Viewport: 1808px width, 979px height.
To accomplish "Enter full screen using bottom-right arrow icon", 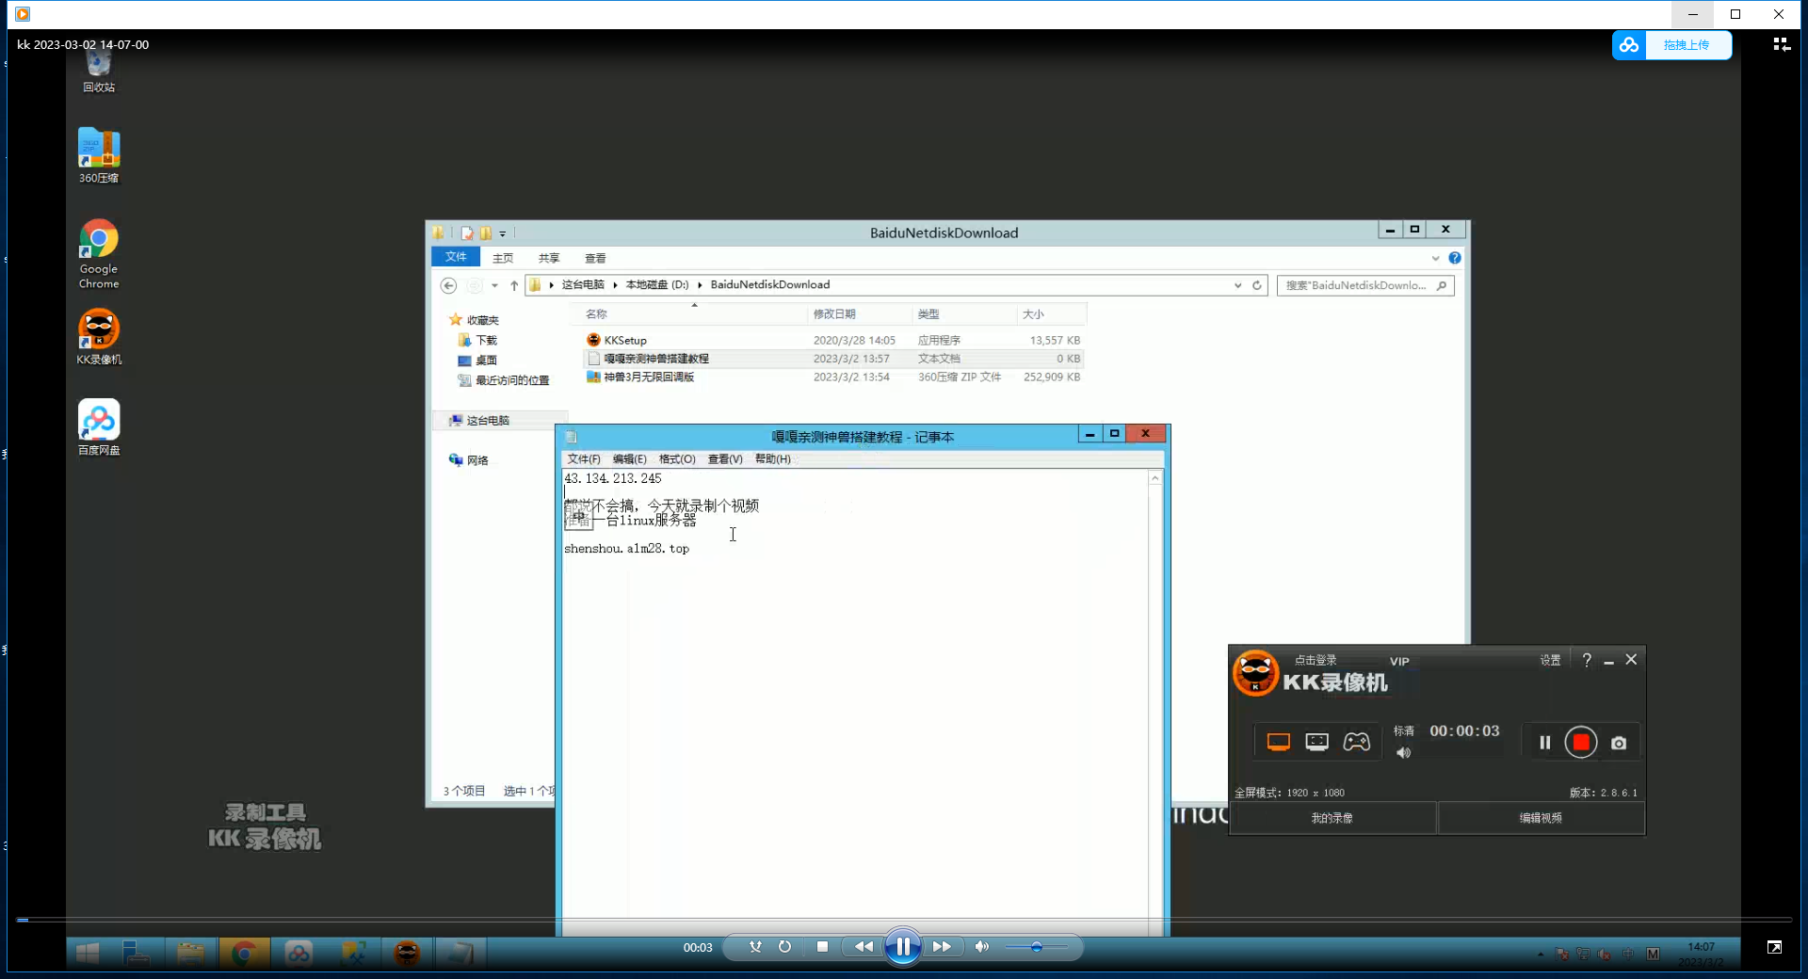I will [1774, 947].
